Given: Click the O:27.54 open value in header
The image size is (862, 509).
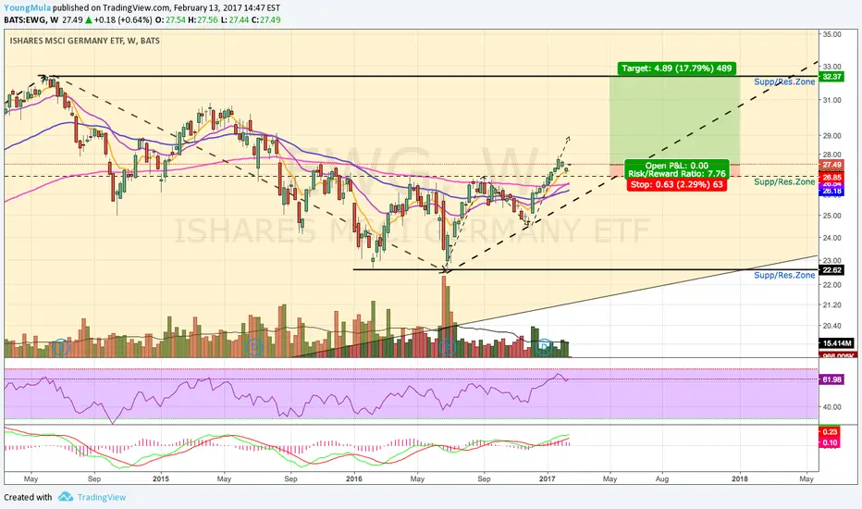Looking at the screenshot, I should pyautogui.click(x=170, y=19).
